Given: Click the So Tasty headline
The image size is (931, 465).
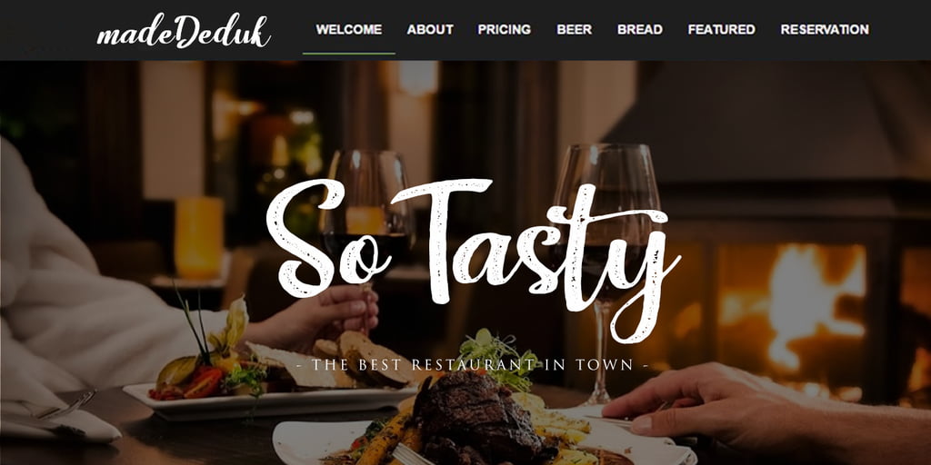Looking at the screenshot, I should [x=473, y=257].
